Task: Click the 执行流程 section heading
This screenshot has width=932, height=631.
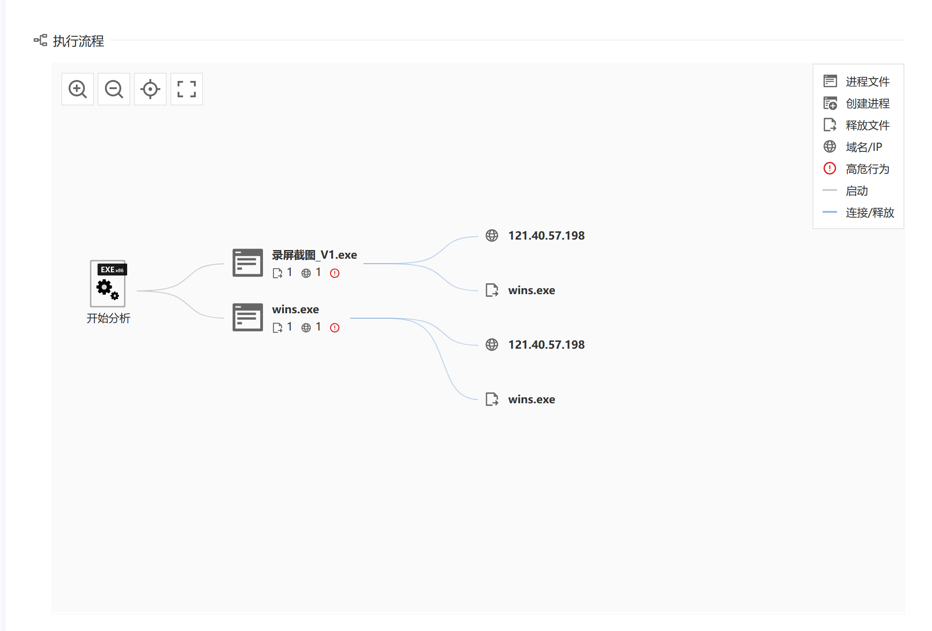Action: pos(78,41)
